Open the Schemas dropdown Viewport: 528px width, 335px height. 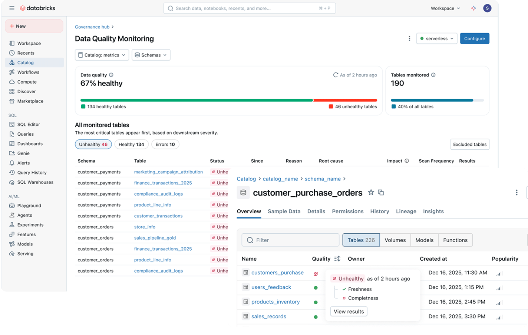click(x=151, y=55)
